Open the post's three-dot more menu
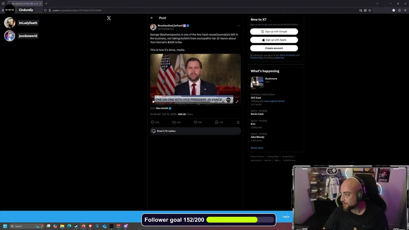The height and width of the screenshot is (230, 409). point(239,26)
